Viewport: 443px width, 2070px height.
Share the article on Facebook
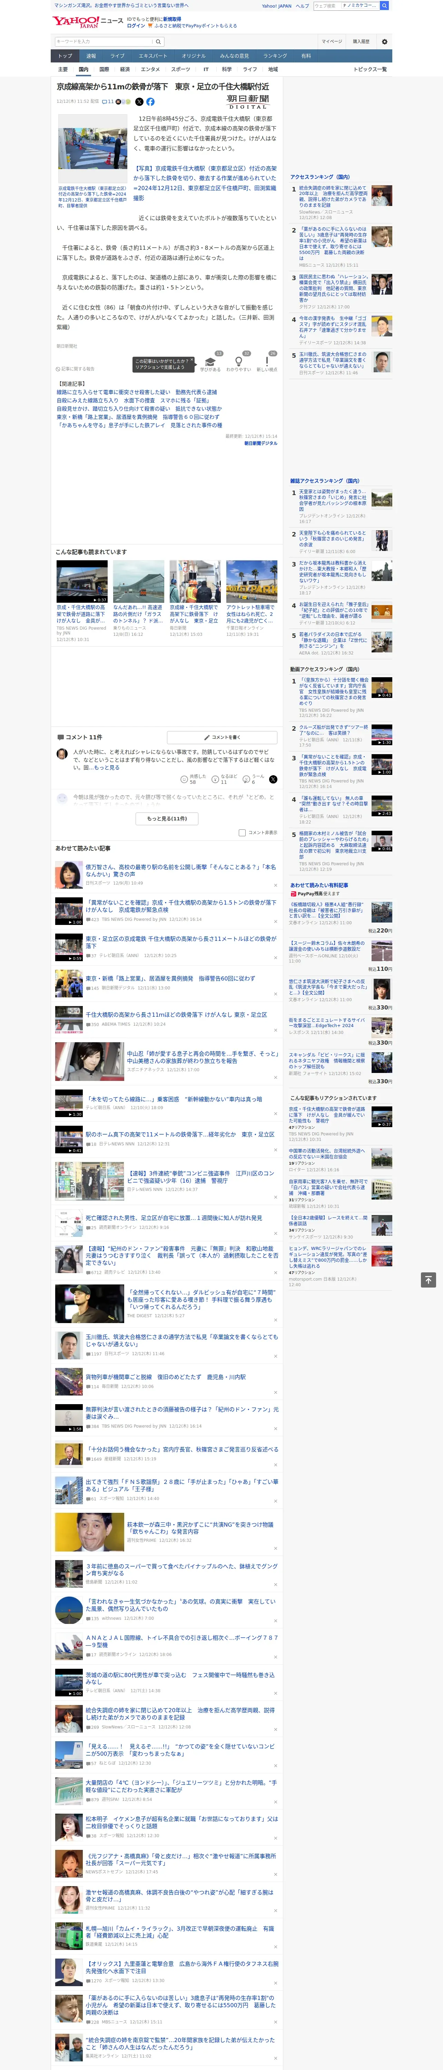150,102
